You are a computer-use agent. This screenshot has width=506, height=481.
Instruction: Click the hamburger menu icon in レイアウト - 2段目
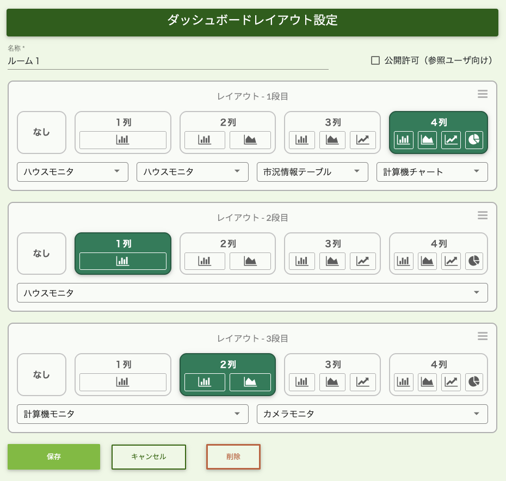tap(482, 215)
